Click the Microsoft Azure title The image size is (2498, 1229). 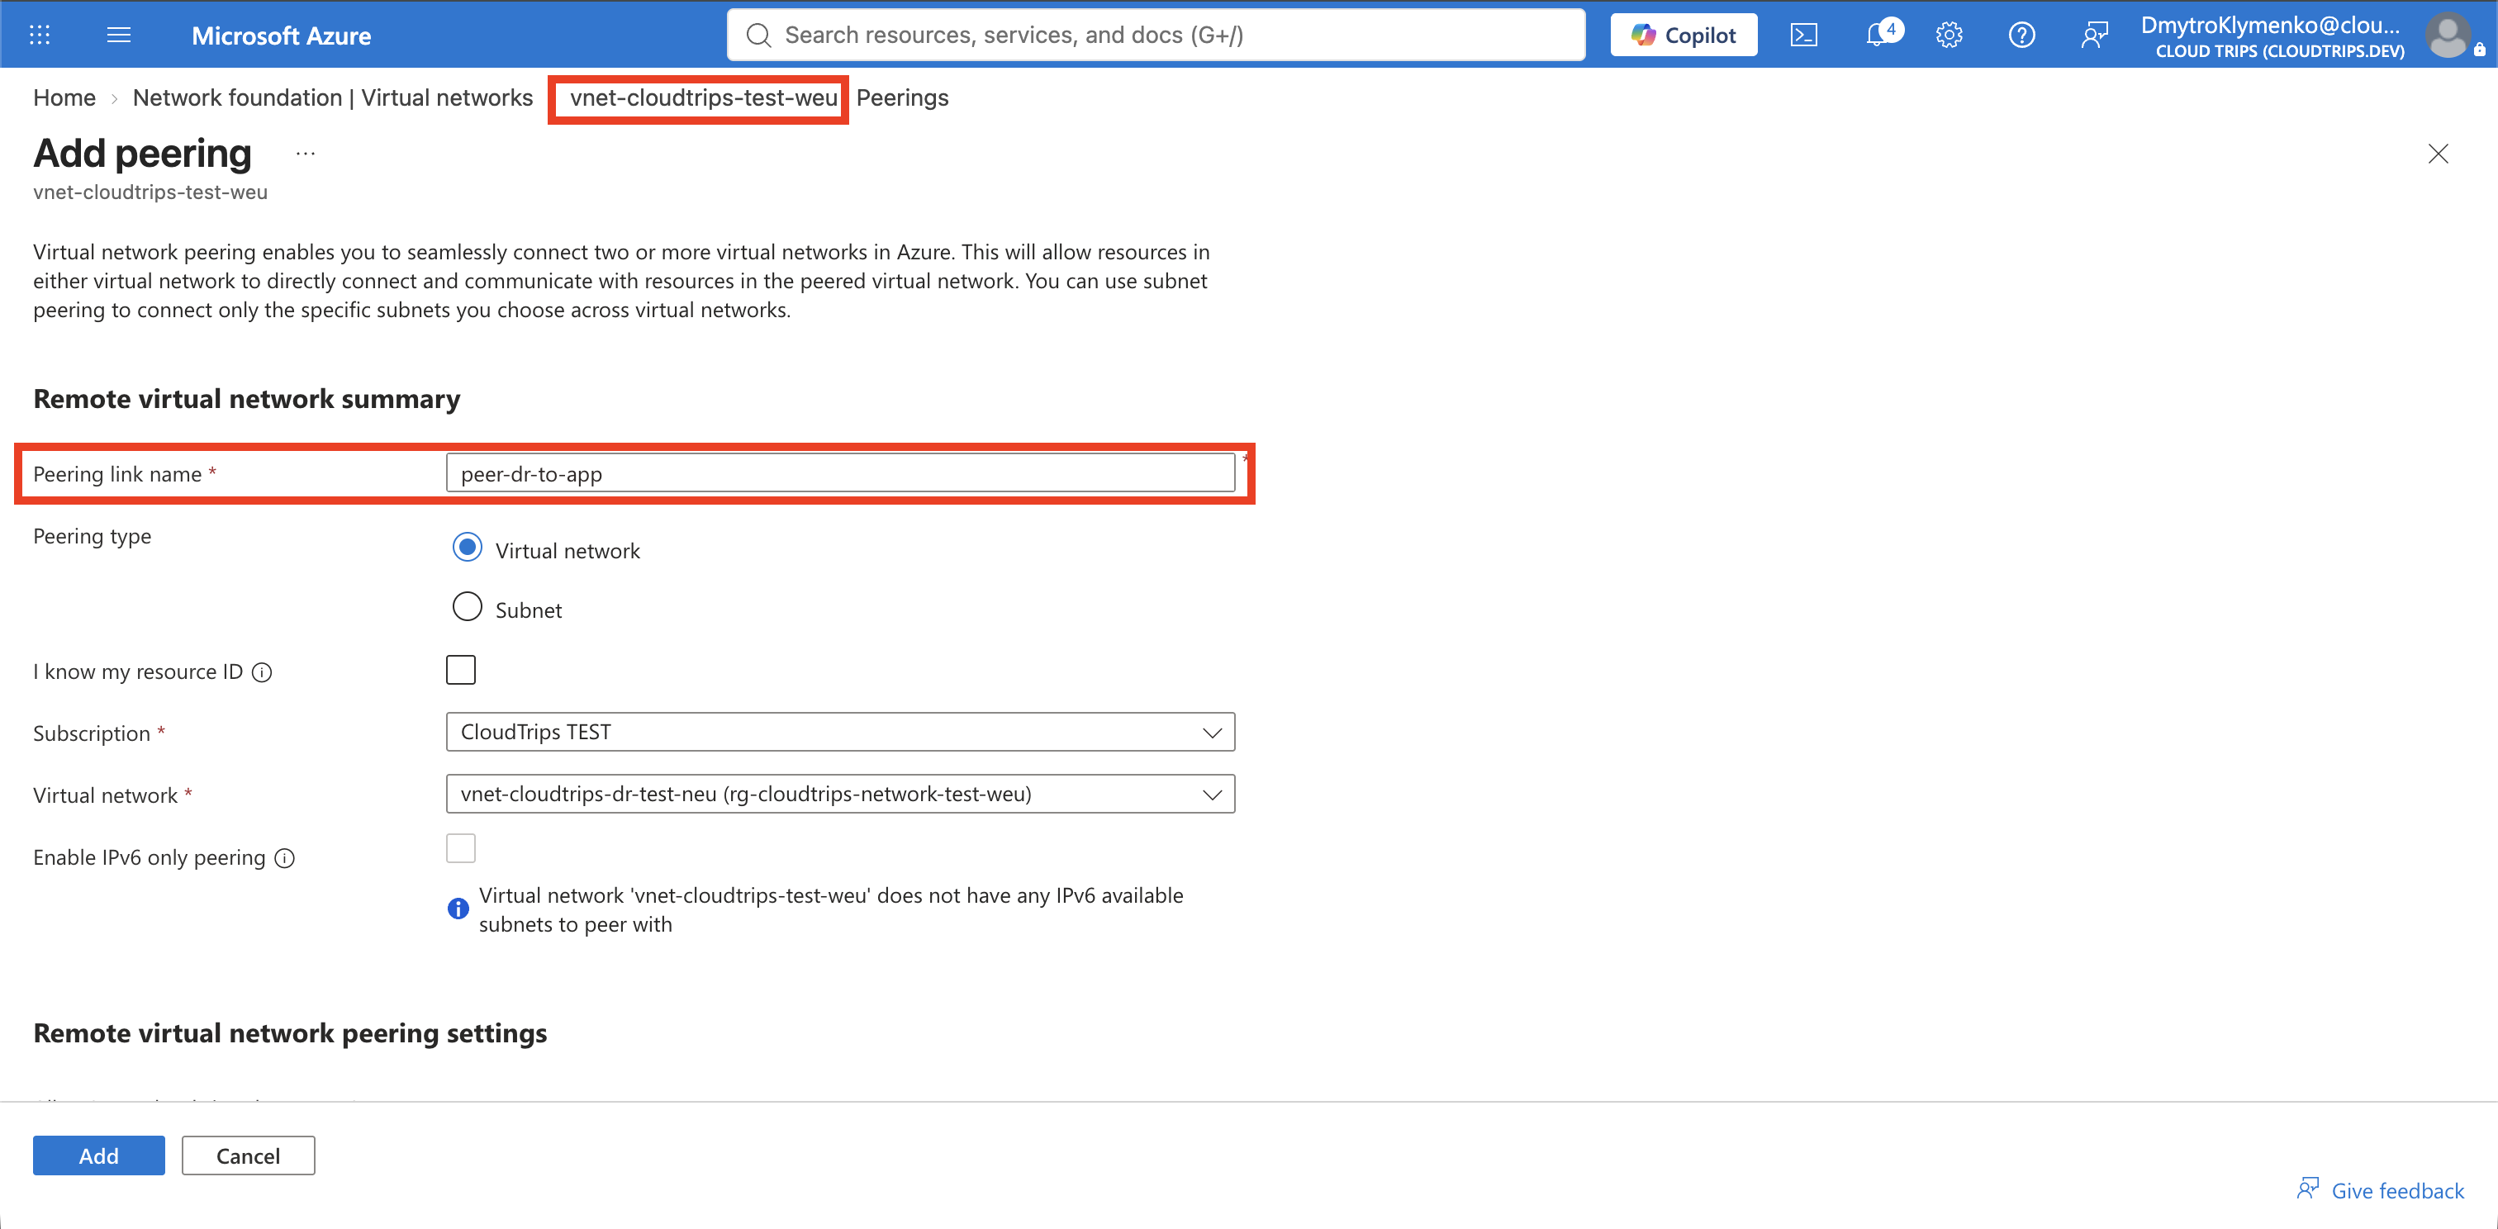point(281,36)
